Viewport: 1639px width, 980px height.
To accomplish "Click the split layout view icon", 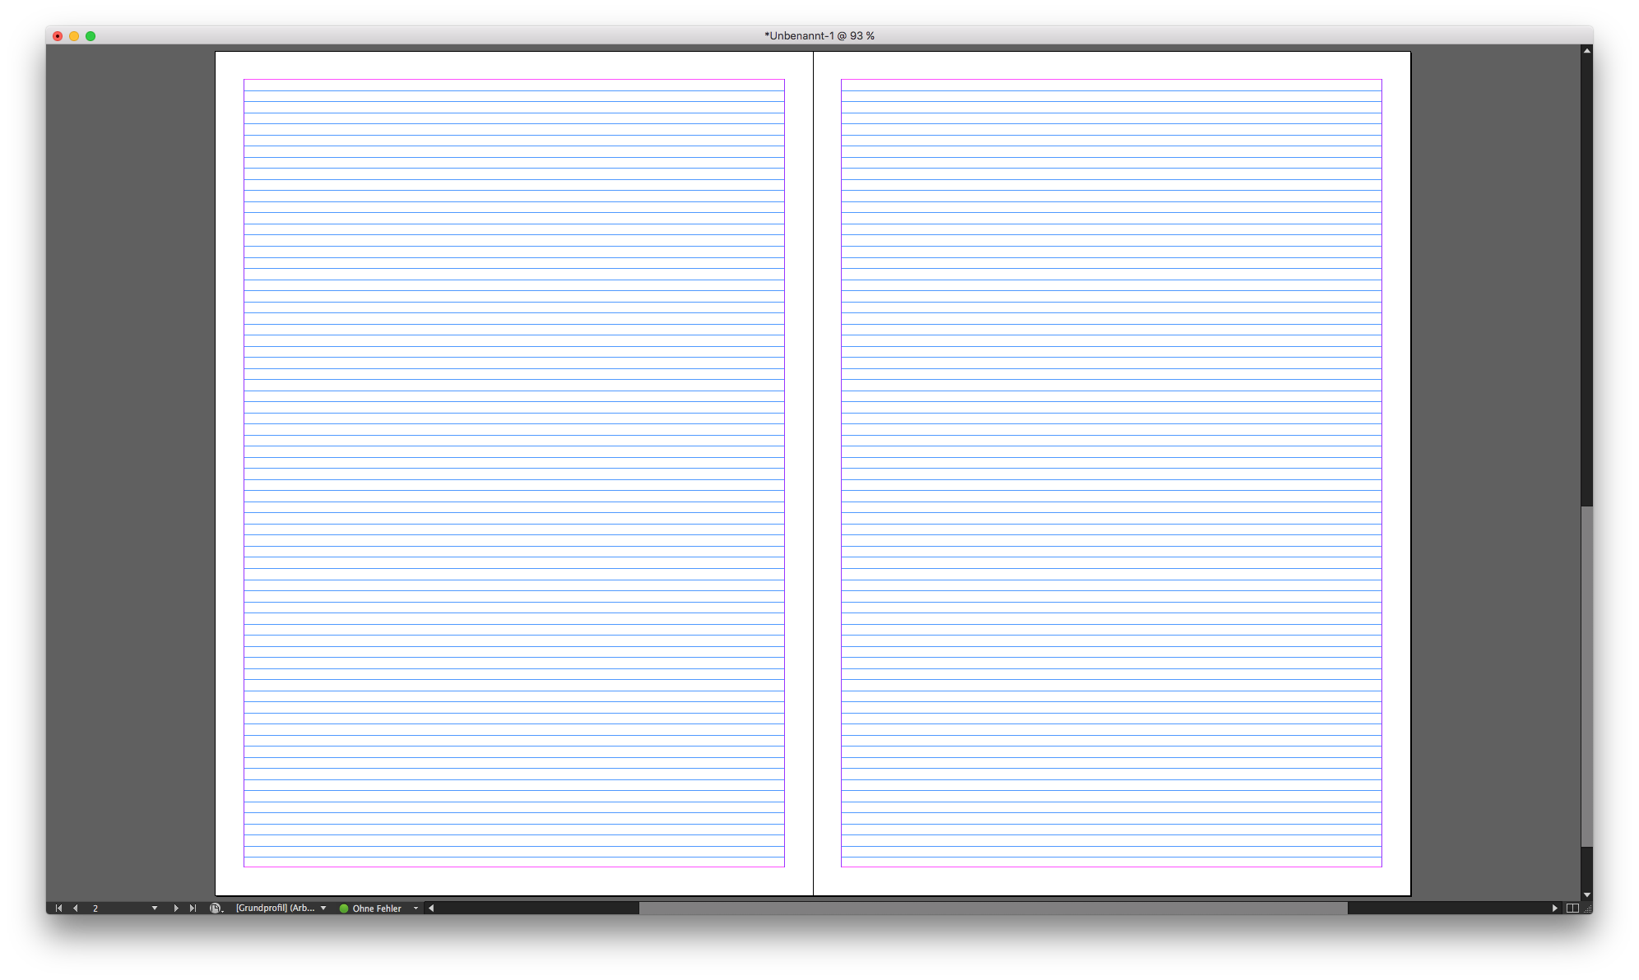I will click(x=1572, y=908).
